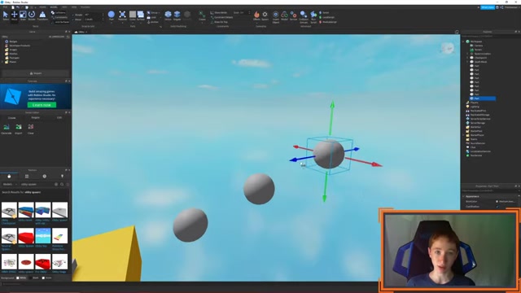Image resolution: width=521 pixels, height=293 pixels.
Task: Expand the StarterPlayer node in the Explorer
Action: pos(463,135)
